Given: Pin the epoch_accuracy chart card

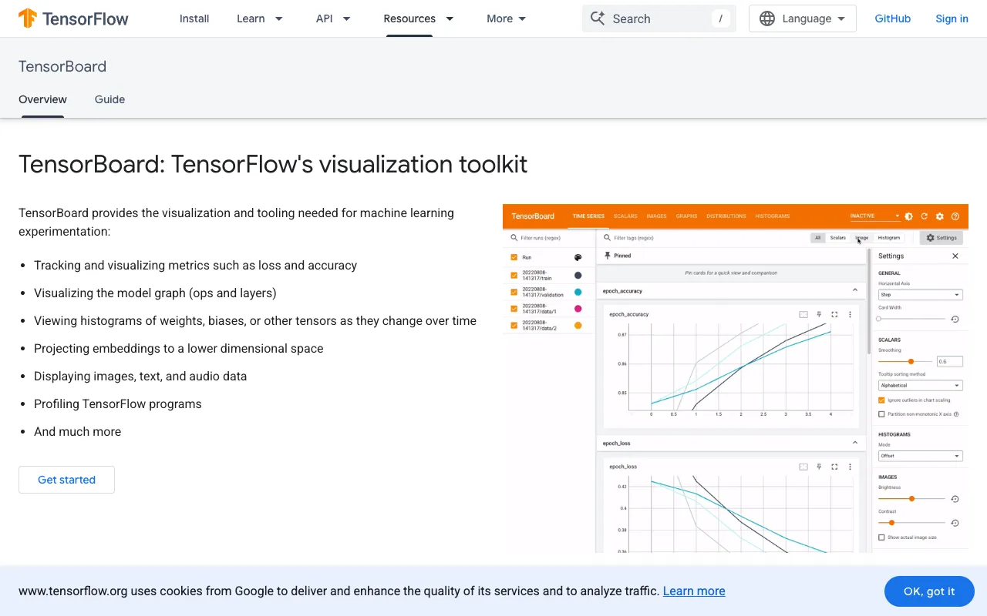Looking at the screenshot, I should pyautogui.click(x=819, y=315).
